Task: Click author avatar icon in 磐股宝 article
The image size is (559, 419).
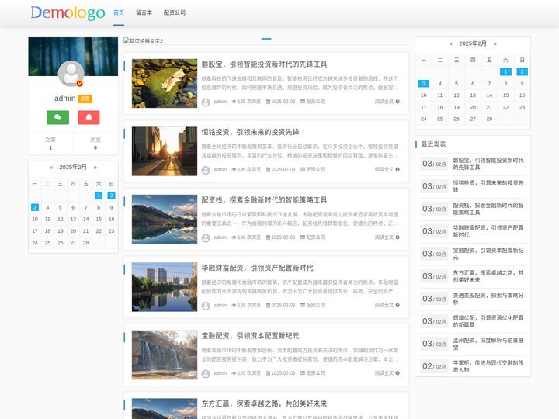Action: (206, 102)
